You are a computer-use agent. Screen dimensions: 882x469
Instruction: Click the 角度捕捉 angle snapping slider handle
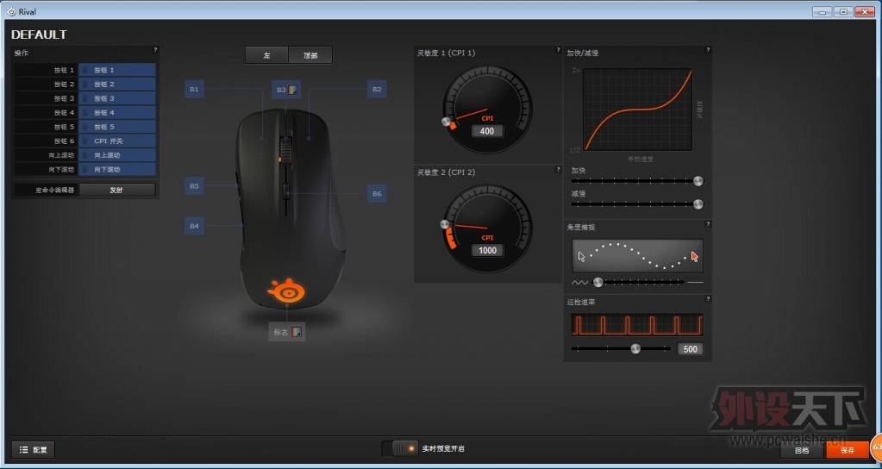tap(598, 282)
